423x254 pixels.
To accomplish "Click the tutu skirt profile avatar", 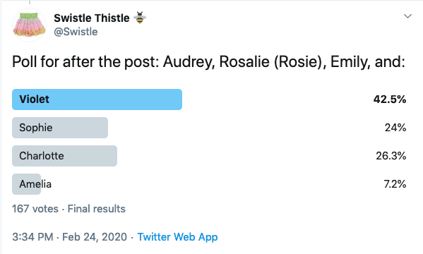I will (30, 25).
